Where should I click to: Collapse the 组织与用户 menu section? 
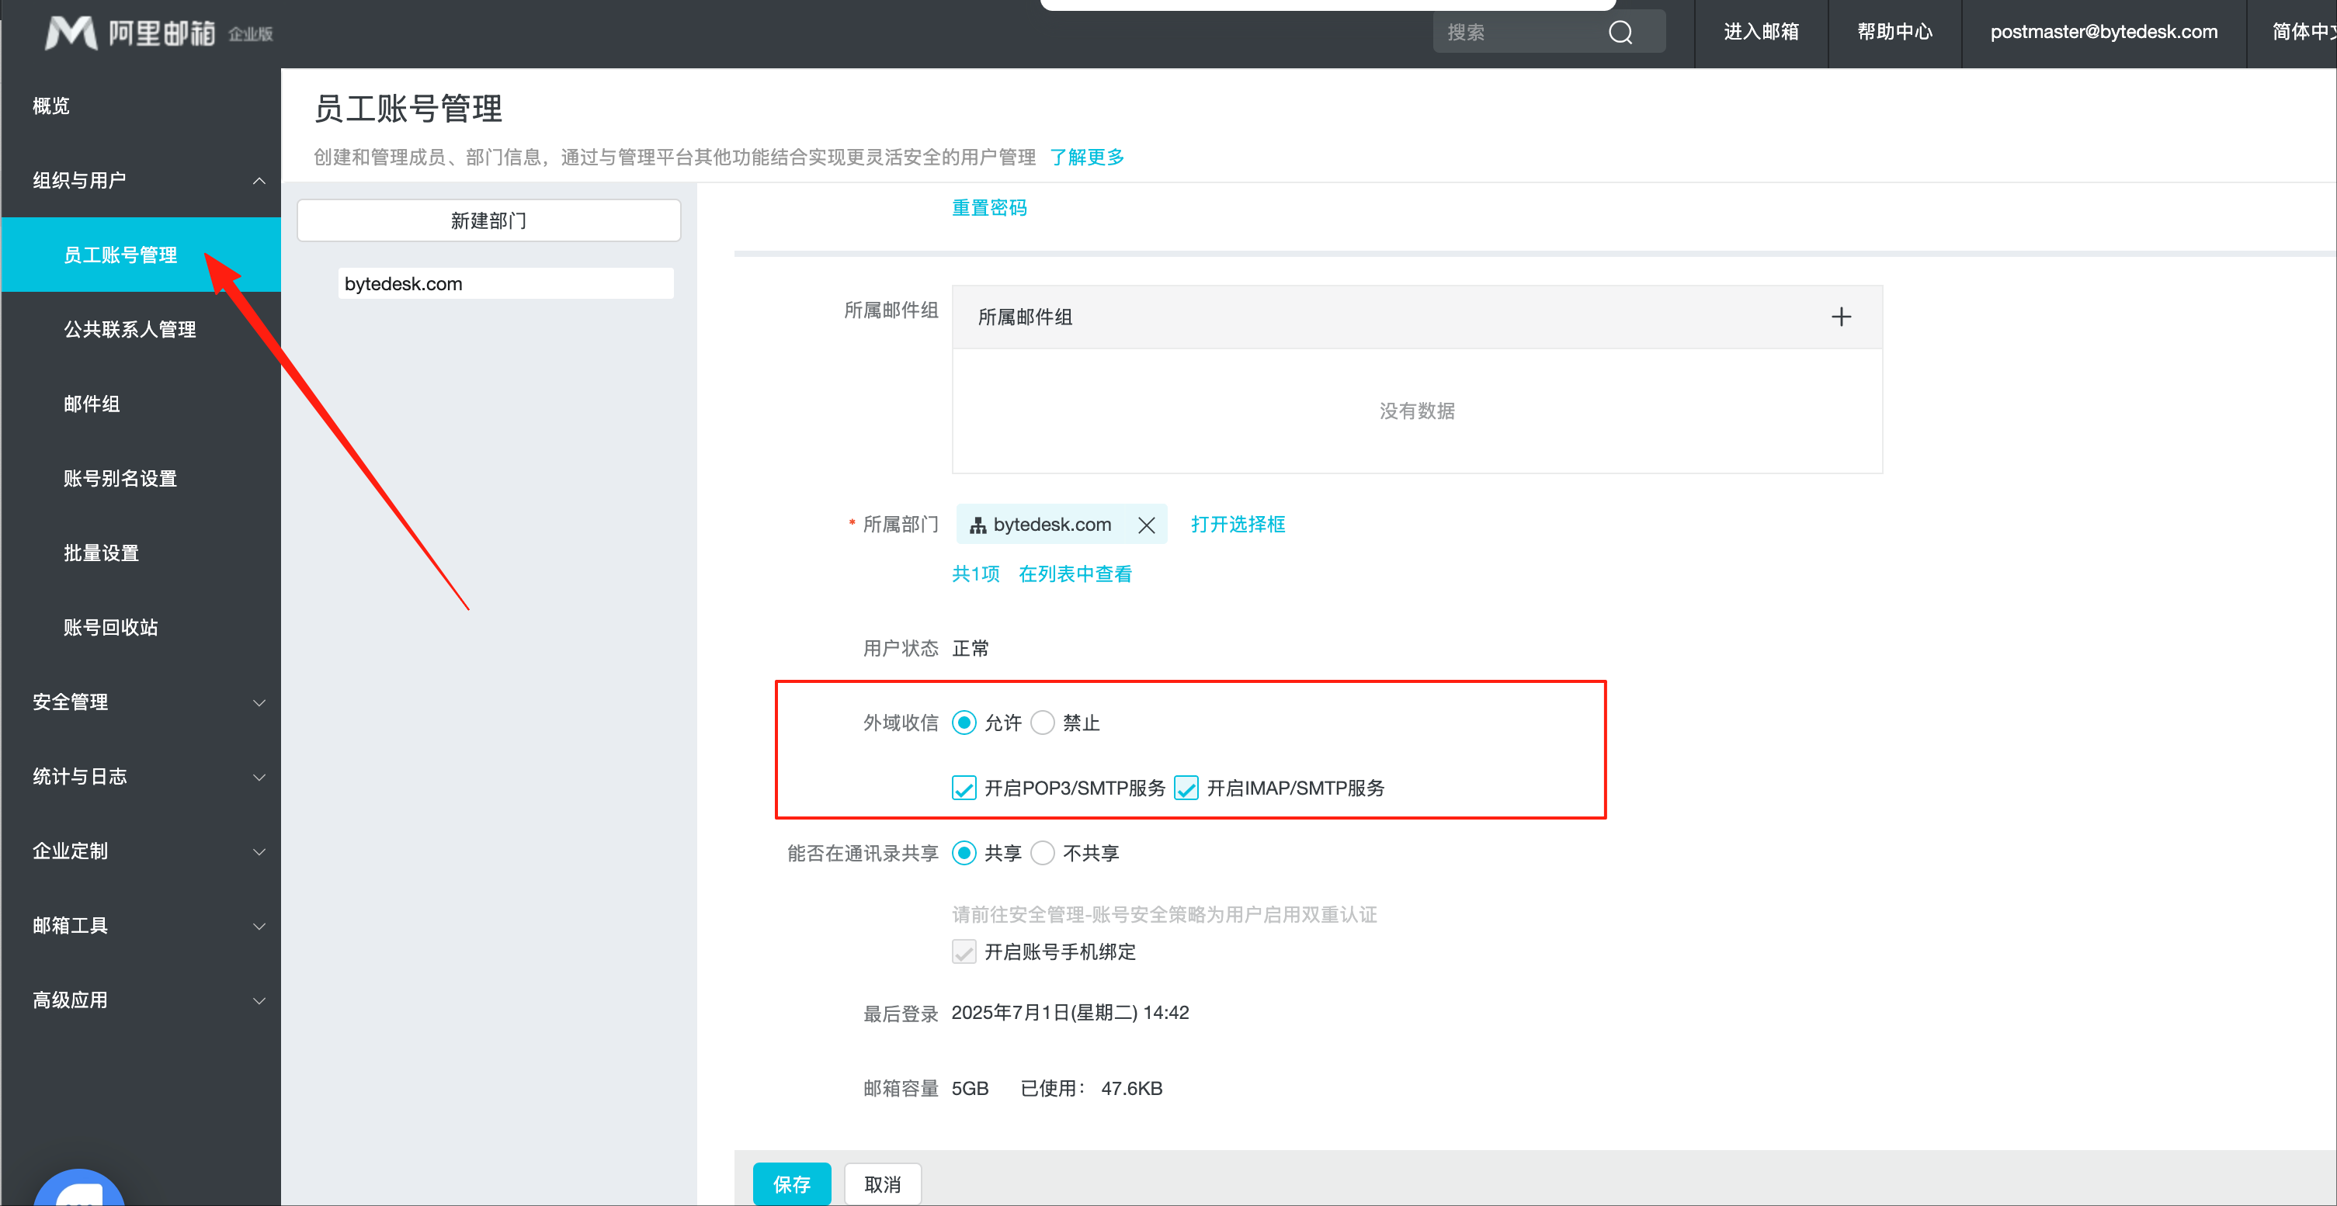coord(141,181)
